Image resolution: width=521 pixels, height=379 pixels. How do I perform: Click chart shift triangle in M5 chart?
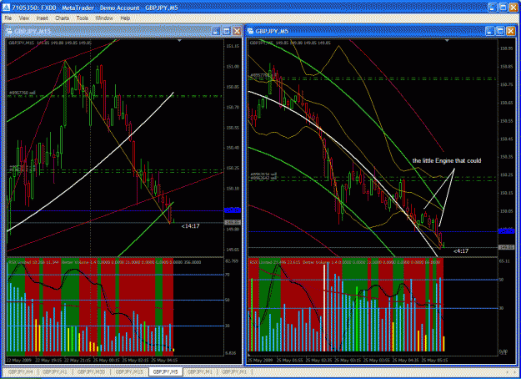pos(448,41)
